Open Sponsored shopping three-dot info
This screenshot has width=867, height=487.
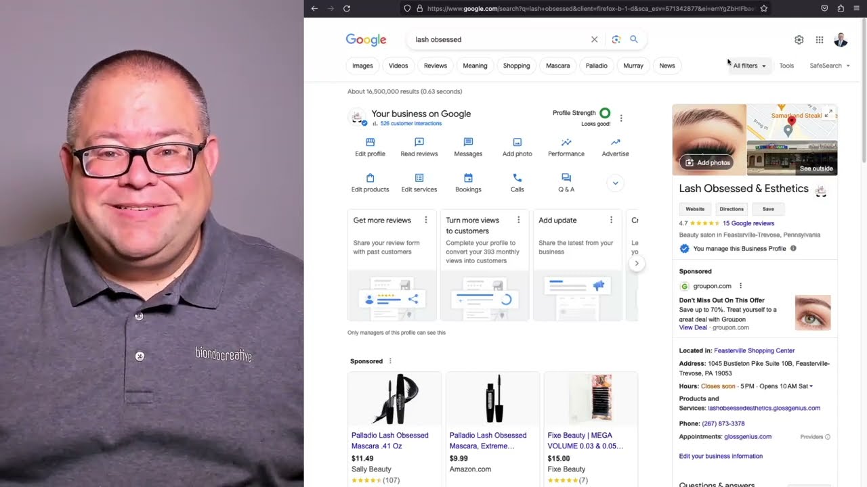[x=390, y=361]
